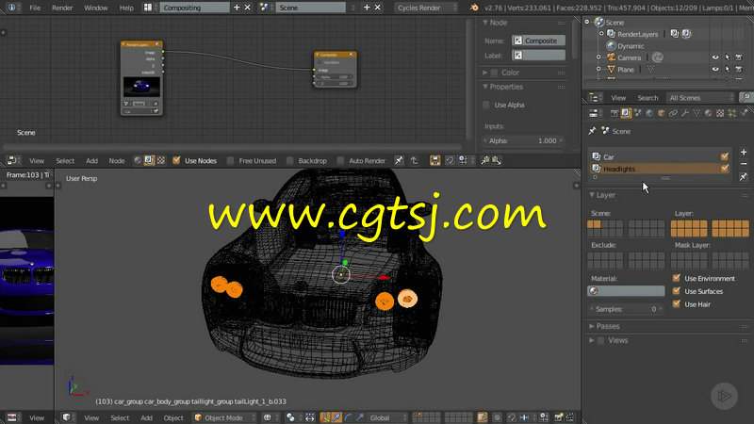Viewport: 754px width, 424px height.
Task: Open the Global orientation dropdown
Action: [x=387, y=417]
